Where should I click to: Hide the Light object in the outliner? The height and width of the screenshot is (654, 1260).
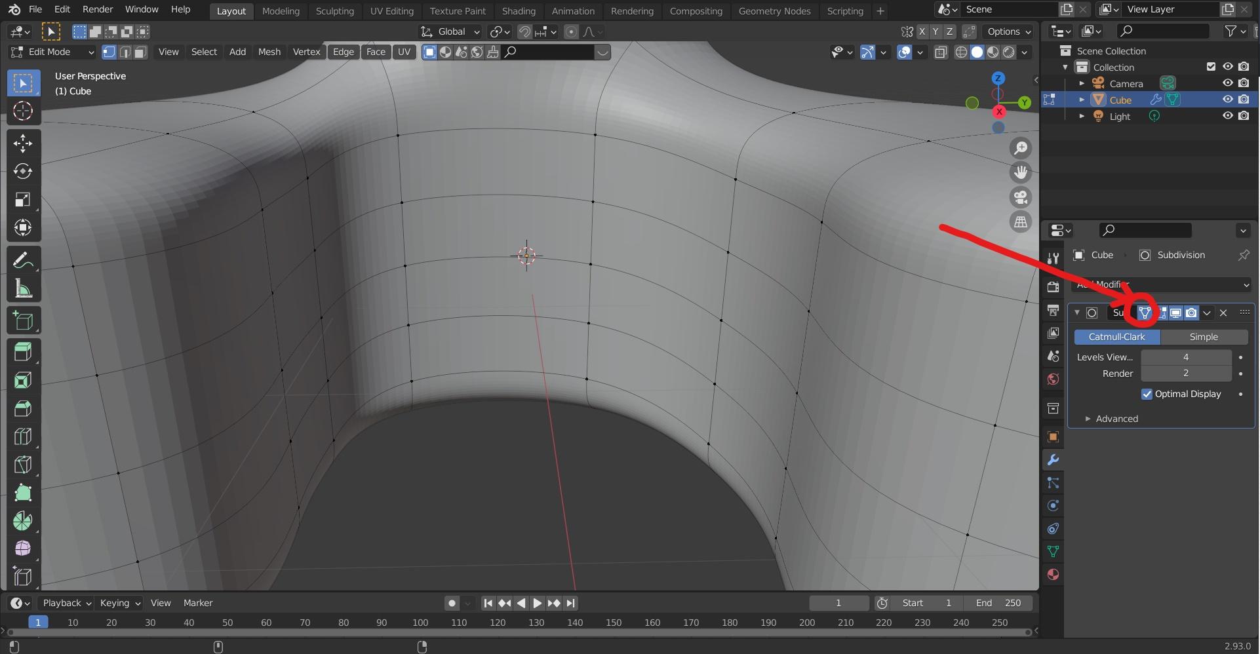[1228, 116]
